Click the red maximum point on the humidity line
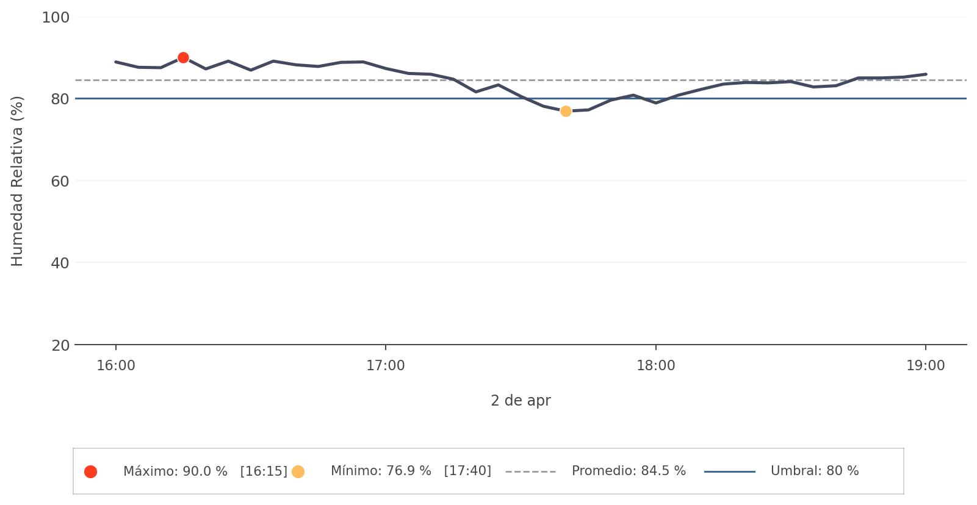Screen dimensions: 977x505 point(183,58)
